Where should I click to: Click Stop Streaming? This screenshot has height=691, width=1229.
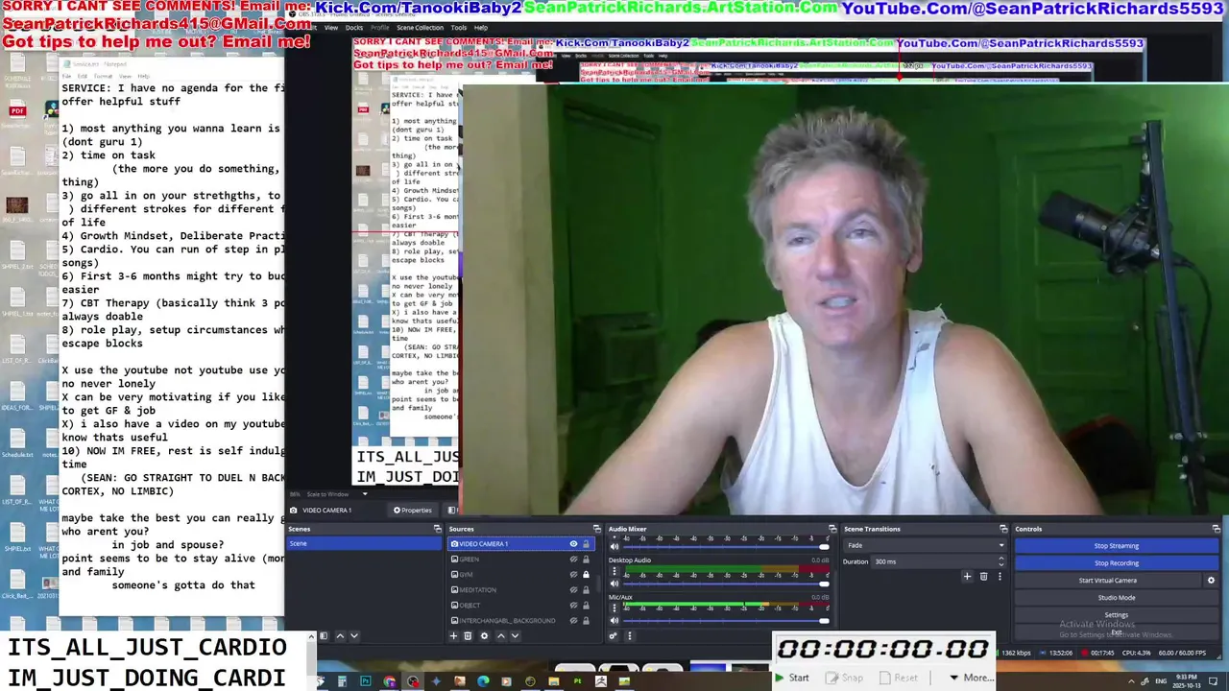point(1116,545)
